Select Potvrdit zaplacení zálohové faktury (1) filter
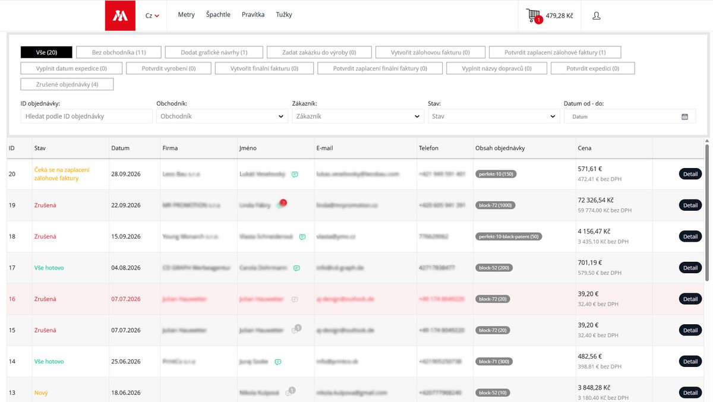Image resolution: width=713 pixels, height=402 pixels. (x=555, y=52)
